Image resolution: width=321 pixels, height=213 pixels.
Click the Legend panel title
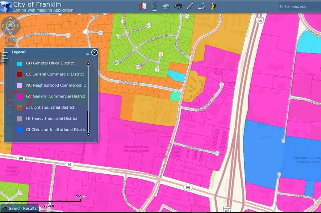click(x=18, y=52)
